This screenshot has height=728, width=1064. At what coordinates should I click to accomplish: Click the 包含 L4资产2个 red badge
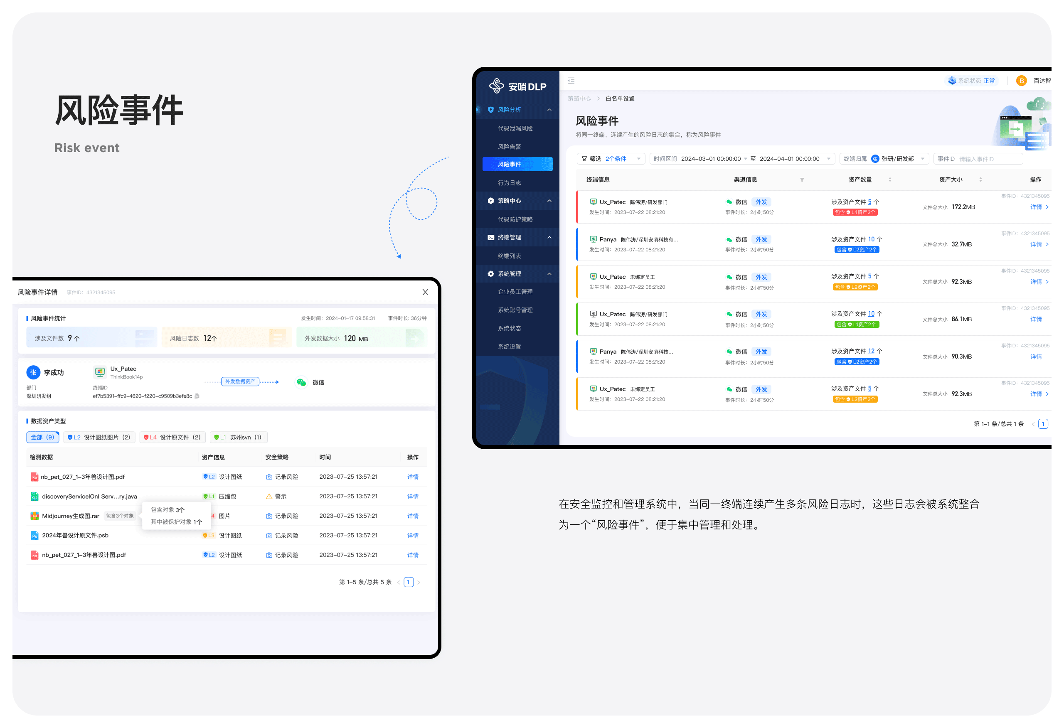(x=855, y=212)
